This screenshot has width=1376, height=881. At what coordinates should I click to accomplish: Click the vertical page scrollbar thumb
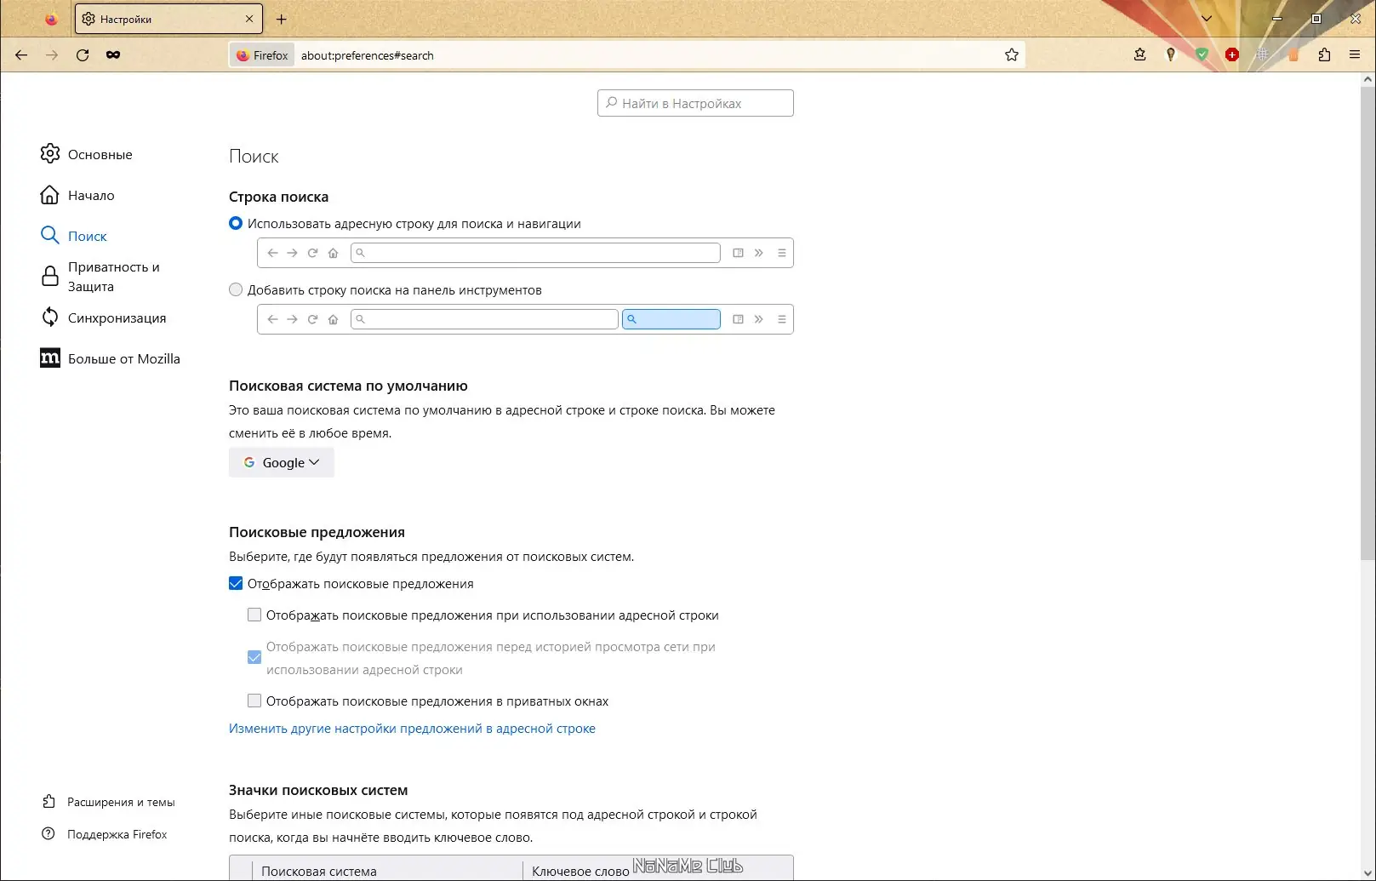(1367, 323)
